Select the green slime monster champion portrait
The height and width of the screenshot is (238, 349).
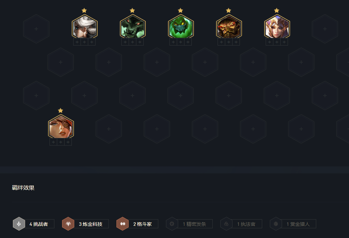click(x=181, y=27)
